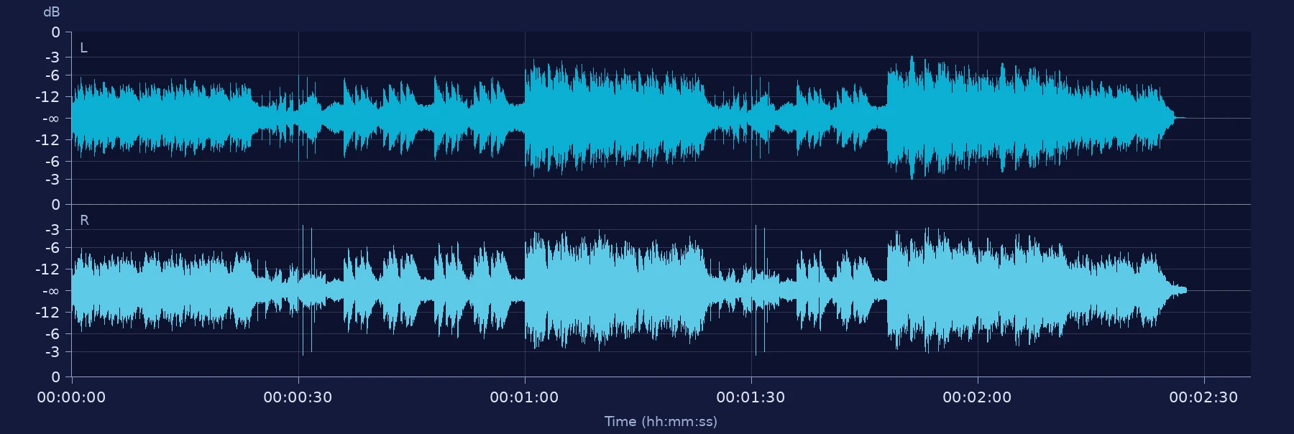Click the 00:00:30 time axis label
Image resolution: width=1294 pixels, height=434 pixels.
pyautogui.click(x=298, y=397)
